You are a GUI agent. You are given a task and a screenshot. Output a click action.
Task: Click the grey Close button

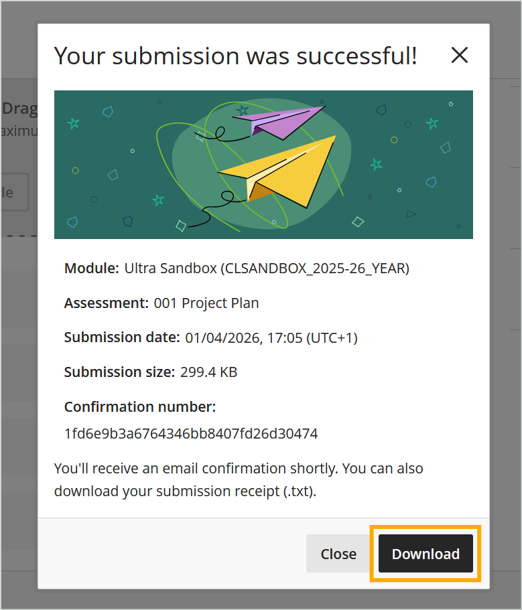pyautogui.click(x=338, y=554)
